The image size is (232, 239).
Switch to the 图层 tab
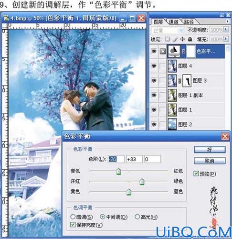[158, 22]
